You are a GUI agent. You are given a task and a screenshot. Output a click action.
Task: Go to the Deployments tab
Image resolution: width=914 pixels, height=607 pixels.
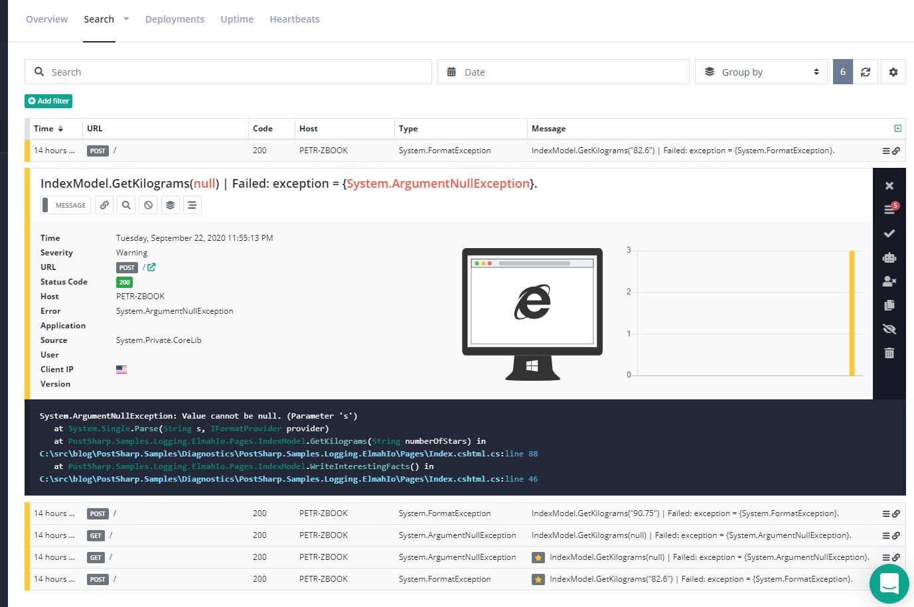pos(175,19)
